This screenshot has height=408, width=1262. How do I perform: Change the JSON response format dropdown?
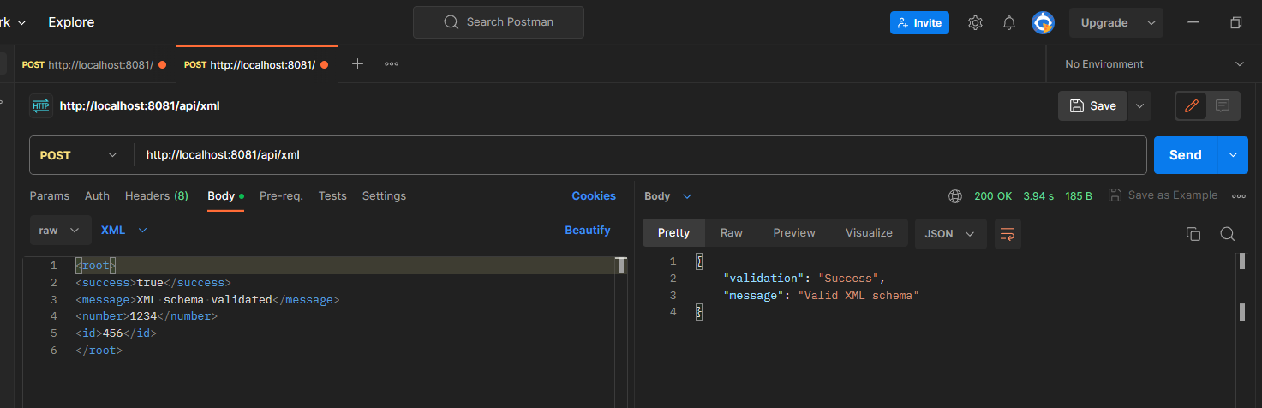(950, 233)
